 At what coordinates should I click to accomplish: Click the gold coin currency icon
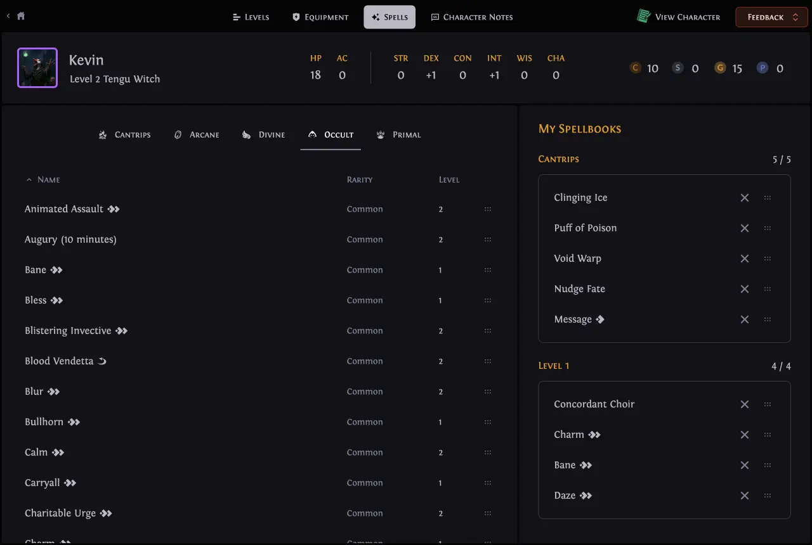720,68
